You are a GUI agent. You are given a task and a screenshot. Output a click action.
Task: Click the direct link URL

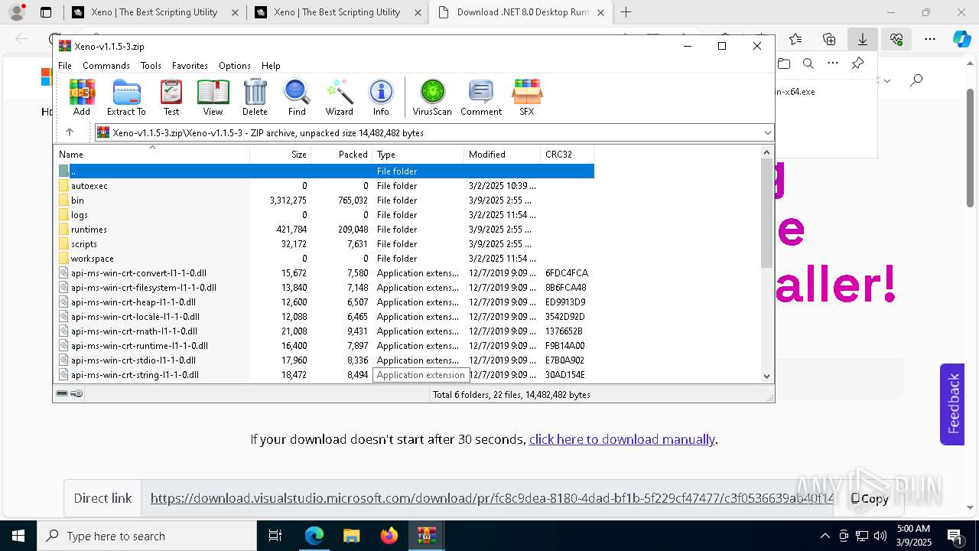tap(492, 498)
